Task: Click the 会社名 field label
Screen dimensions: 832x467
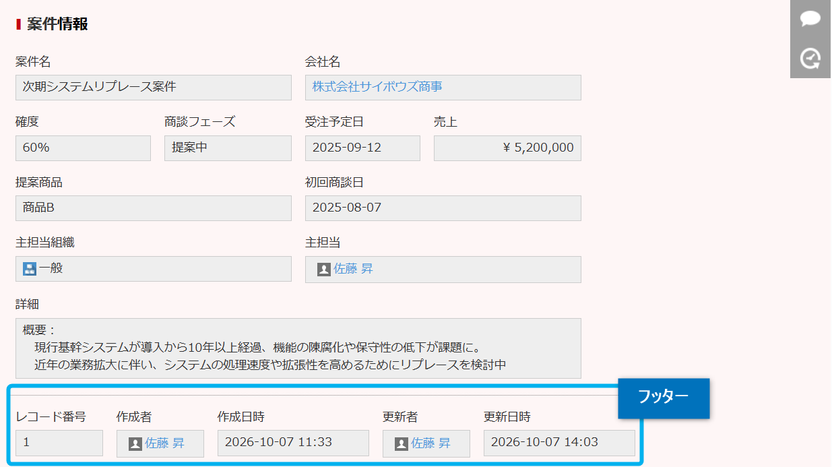Action: tap(323, 62)
